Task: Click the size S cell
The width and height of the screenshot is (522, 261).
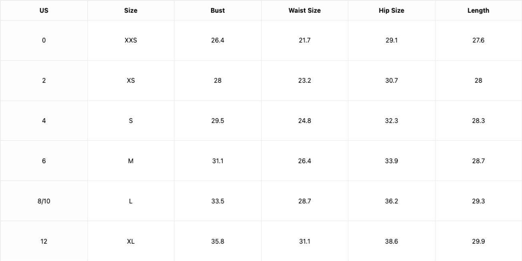Action: [131, 121]
